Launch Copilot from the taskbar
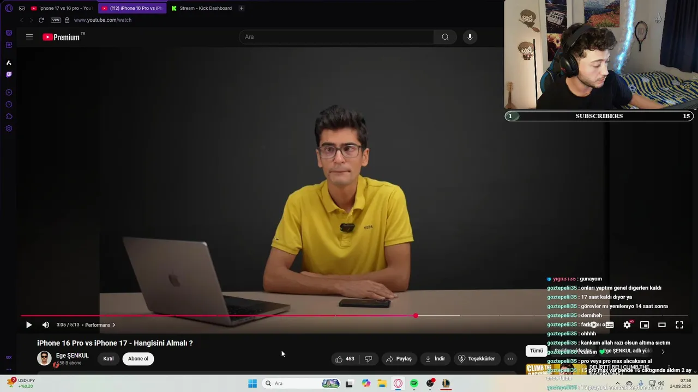The height and width of the screenshot is (392, 698). (366, 383)
